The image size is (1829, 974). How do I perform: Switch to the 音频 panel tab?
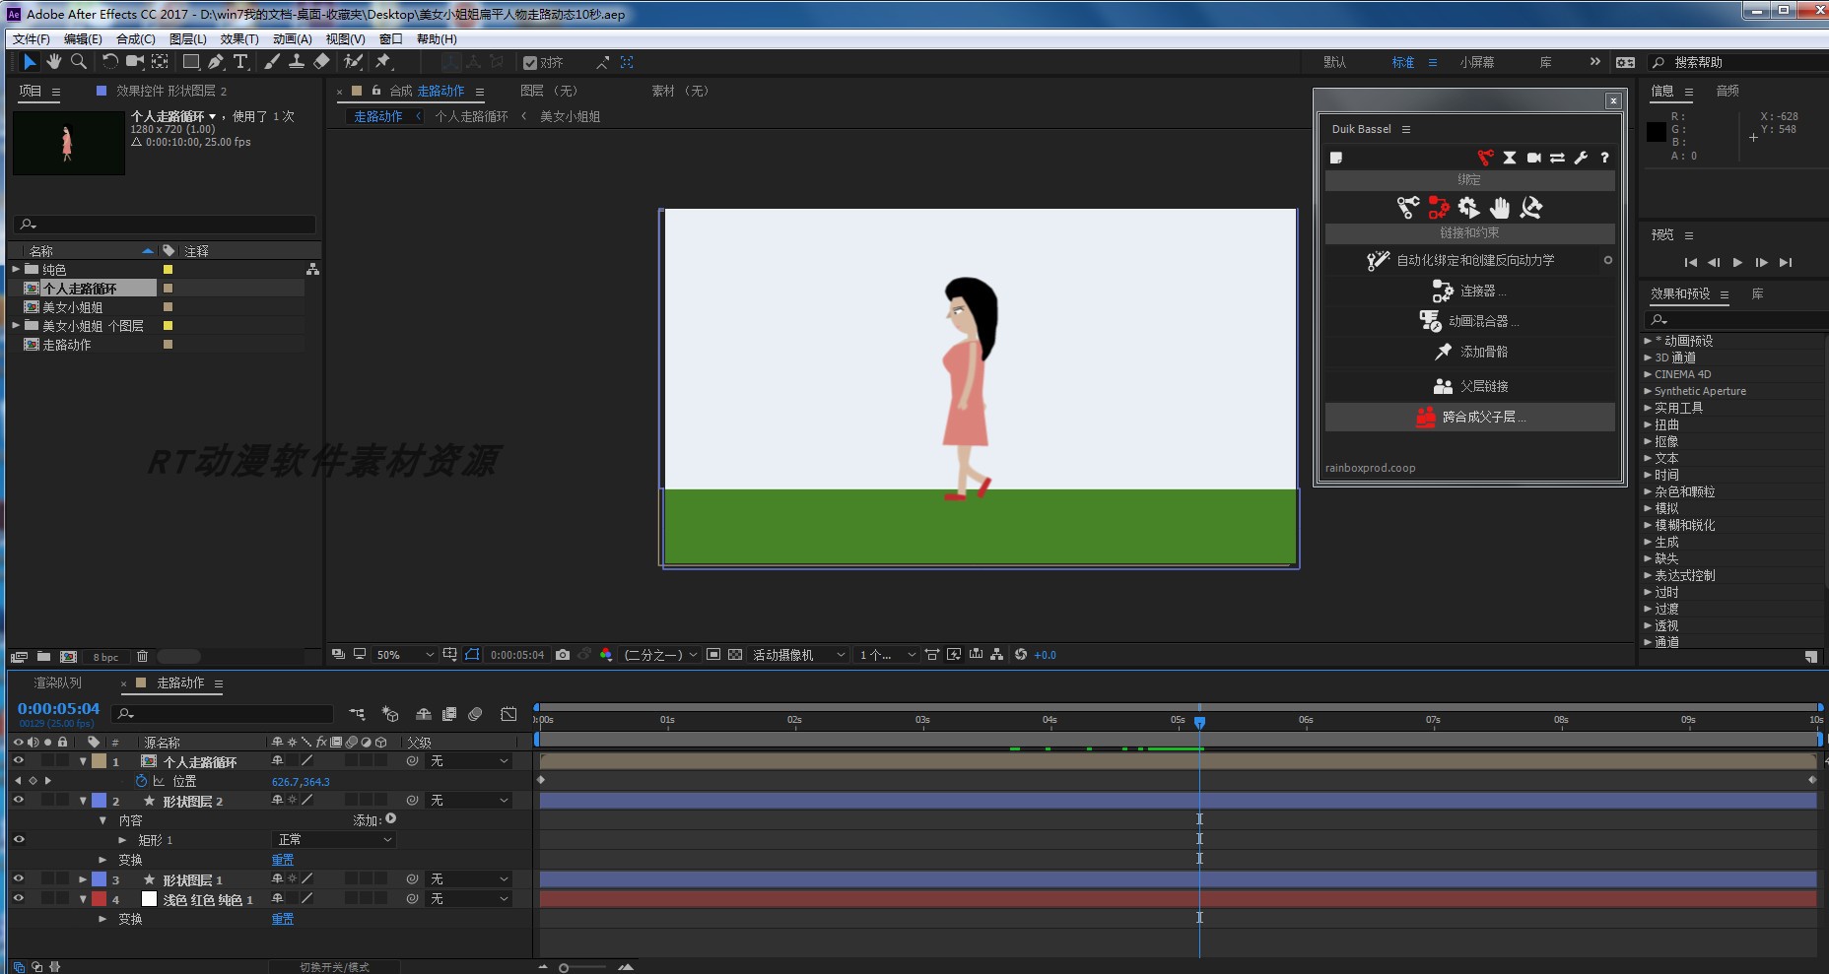pos(1727,91)
